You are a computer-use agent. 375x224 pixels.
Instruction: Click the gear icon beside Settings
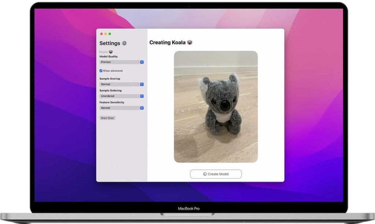click(124, 43)
